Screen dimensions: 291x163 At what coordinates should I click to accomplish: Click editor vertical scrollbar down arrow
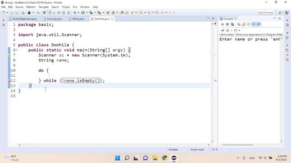(x=212, y=141)
